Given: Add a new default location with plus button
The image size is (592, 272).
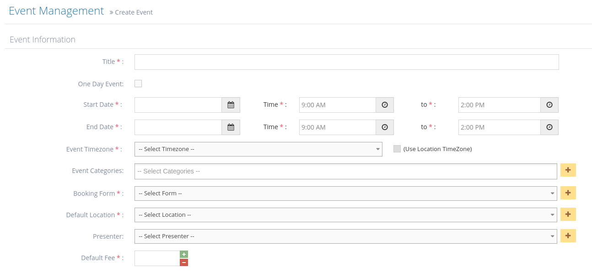Looking at the screenshot, I should [x=568, y=214].
